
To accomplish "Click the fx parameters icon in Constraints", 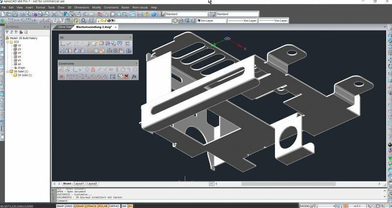I will pos(134,77).
